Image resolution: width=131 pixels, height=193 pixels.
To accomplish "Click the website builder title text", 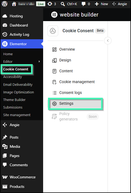I will (x=79, y=15).
